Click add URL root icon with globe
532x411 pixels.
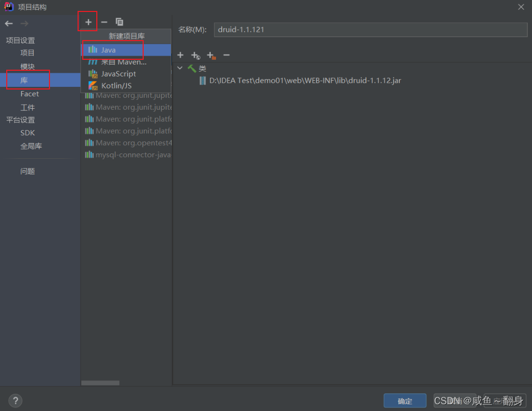196,55
